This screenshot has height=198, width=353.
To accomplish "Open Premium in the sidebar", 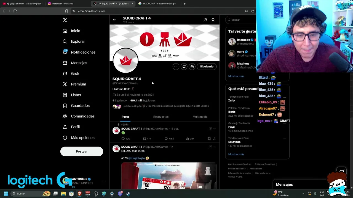I will 74,84.
